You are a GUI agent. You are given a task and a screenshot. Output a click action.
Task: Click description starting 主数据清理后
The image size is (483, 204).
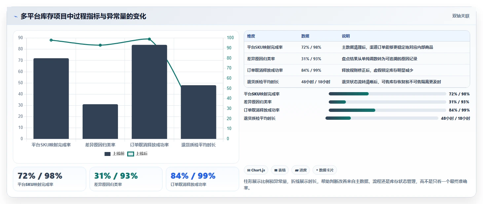(388, 47)
